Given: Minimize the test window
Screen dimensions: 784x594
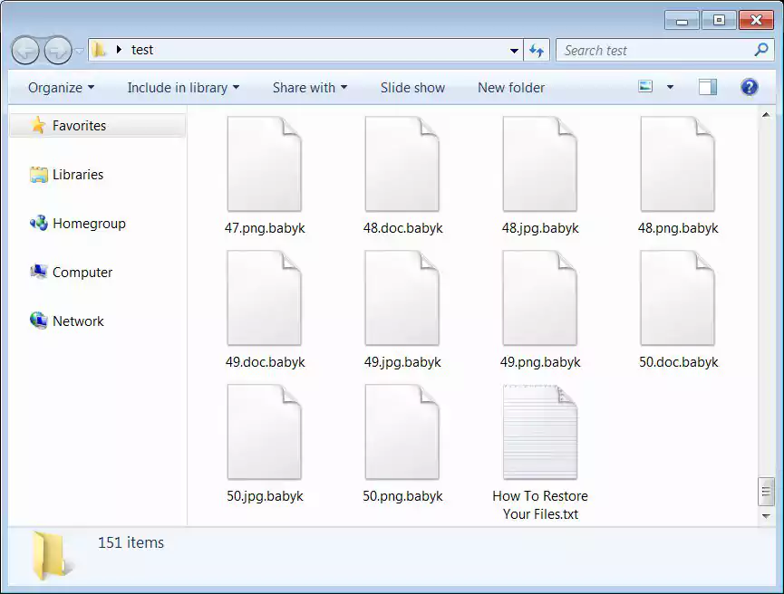Looking at the screenshot, I should (682, 21).
